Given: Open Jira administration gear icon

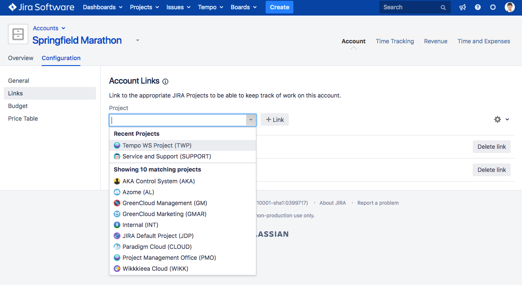Looking at the screenshot, I should pyautogui.click(x=493, y=7).
